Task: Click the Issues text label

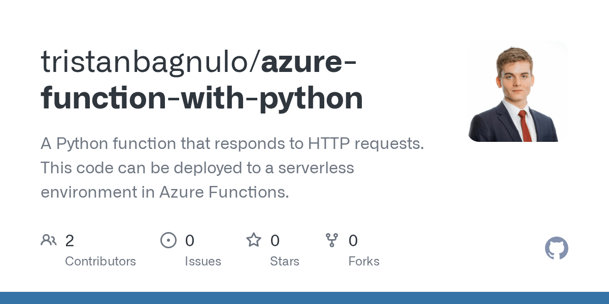Action: coord(203,261)
